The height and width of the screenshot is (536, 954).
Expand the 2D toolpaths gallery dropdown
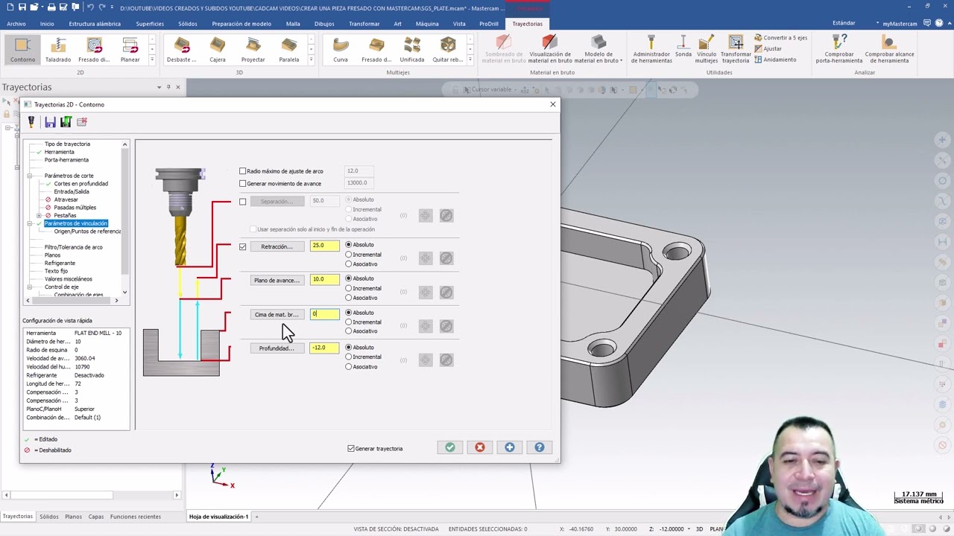pyautogui.click(x=152, y=60)
